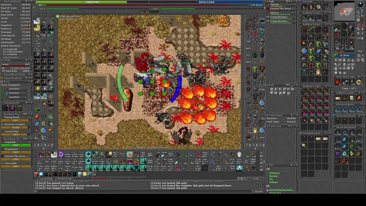Open the Loot tab in right chat panel

click(256, 179)
